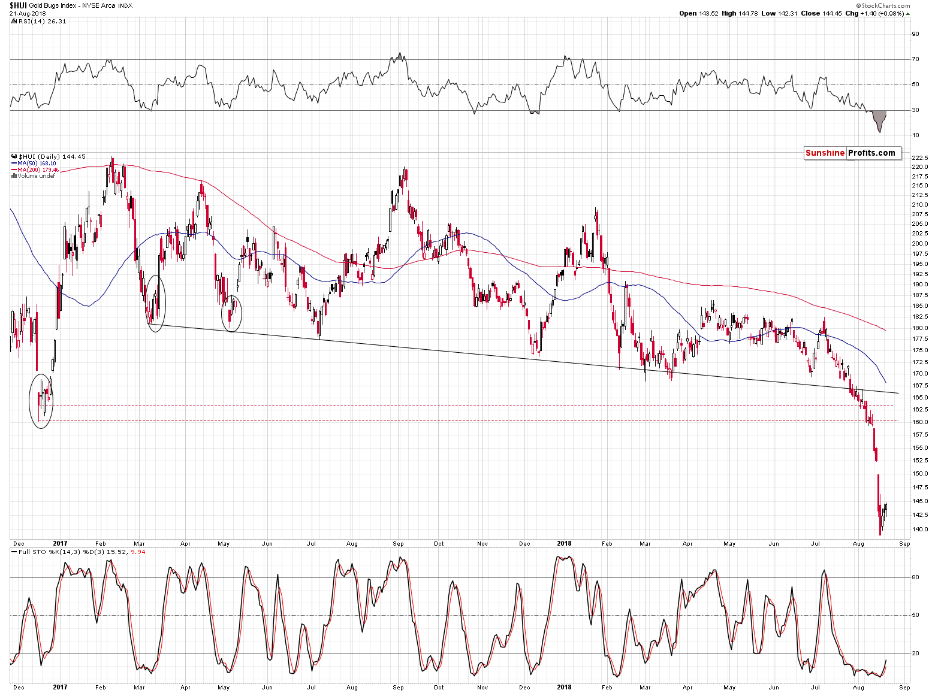The height and width of the screenshot is (693, 938).
Task: Click the 160.0 price axis label
Action: point(920,422)
